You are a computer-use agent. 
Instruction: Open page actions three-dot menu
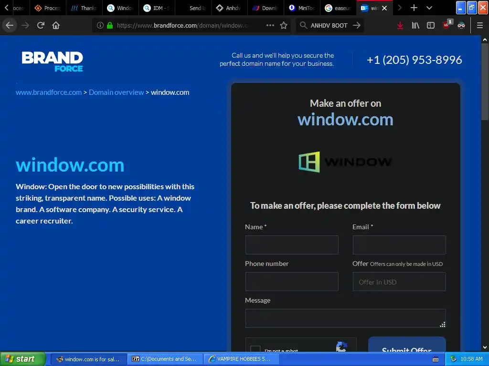270,25
